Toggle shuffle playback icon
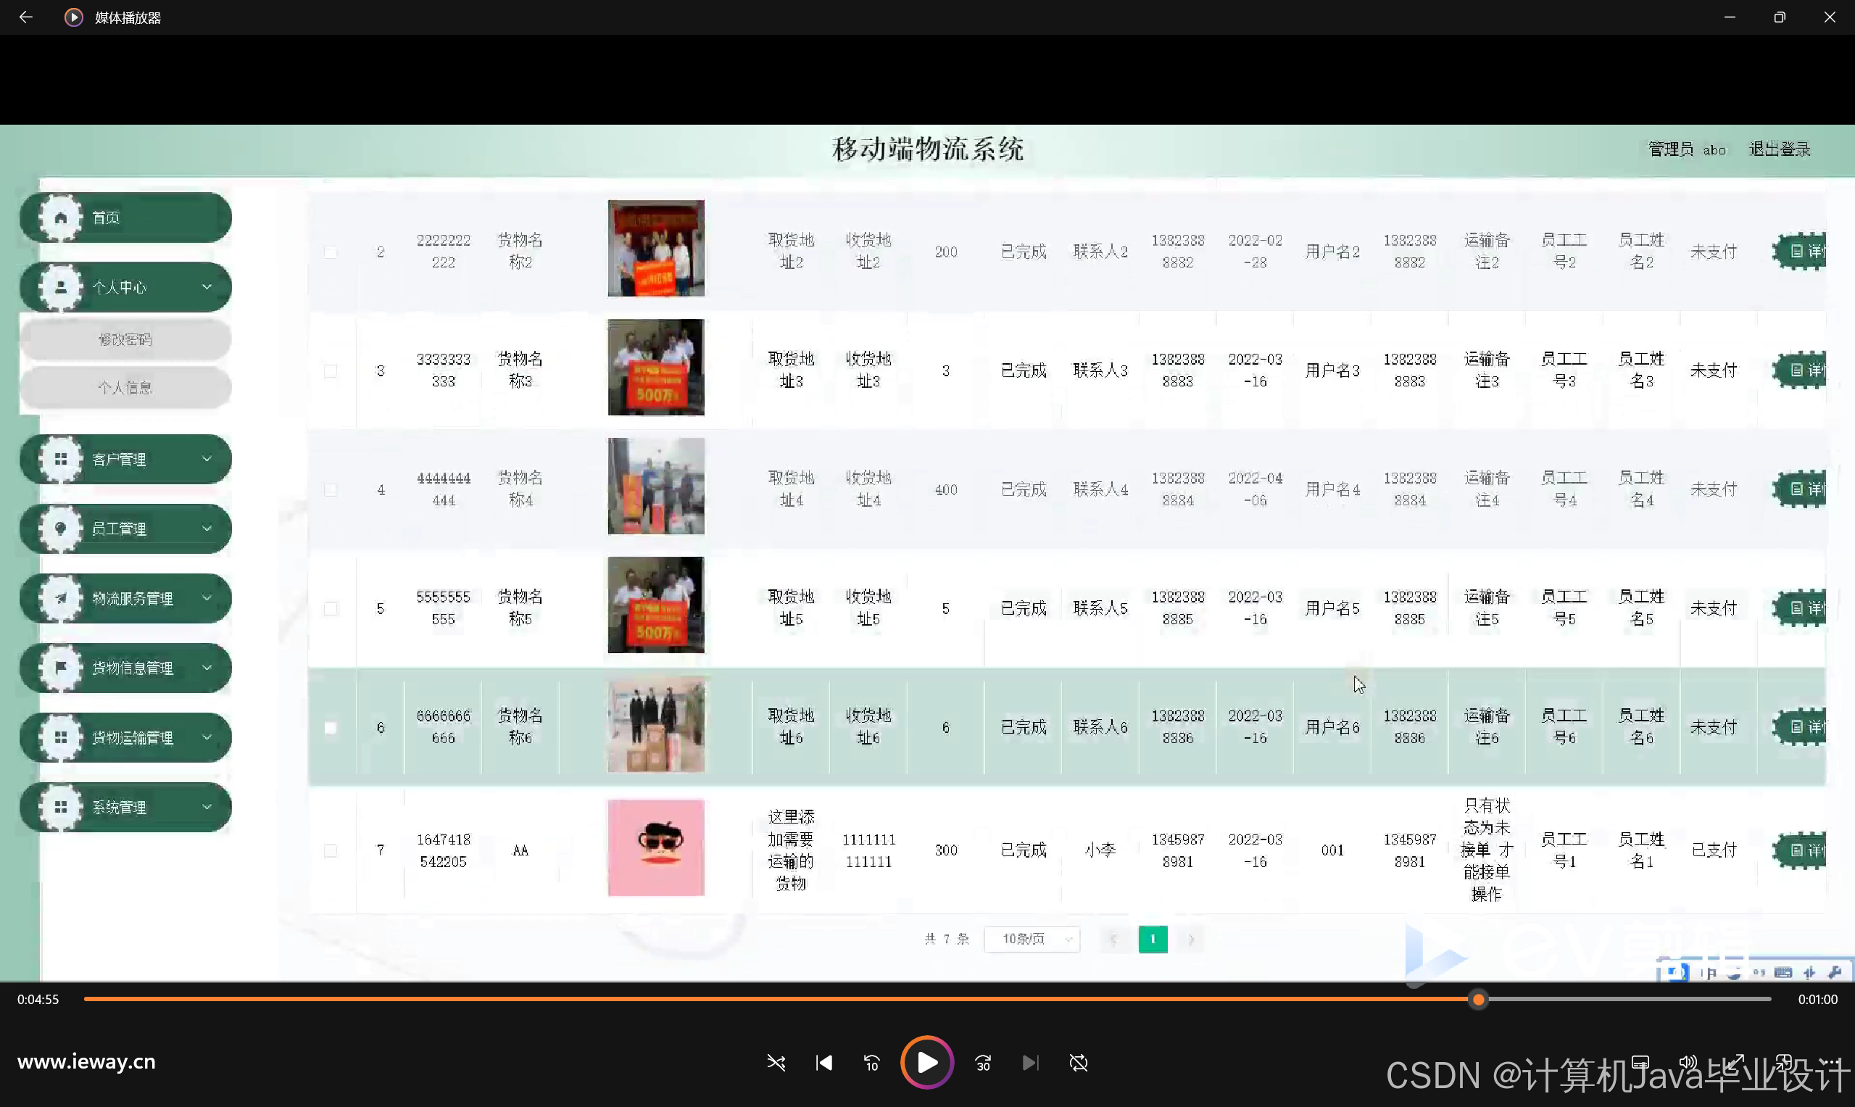Screen dimensions: 1855x1107 coord(776,1062)
